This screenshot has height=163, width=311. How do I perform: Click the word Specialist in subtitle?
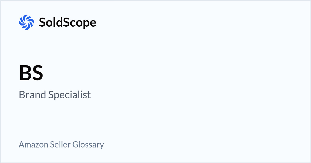coord(70,95)
